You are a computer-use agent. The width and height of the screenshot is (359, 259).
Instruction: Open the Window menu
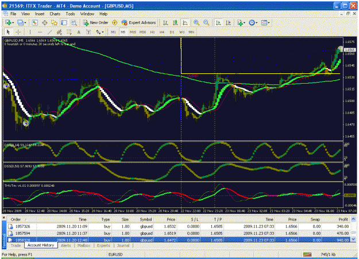87,14
